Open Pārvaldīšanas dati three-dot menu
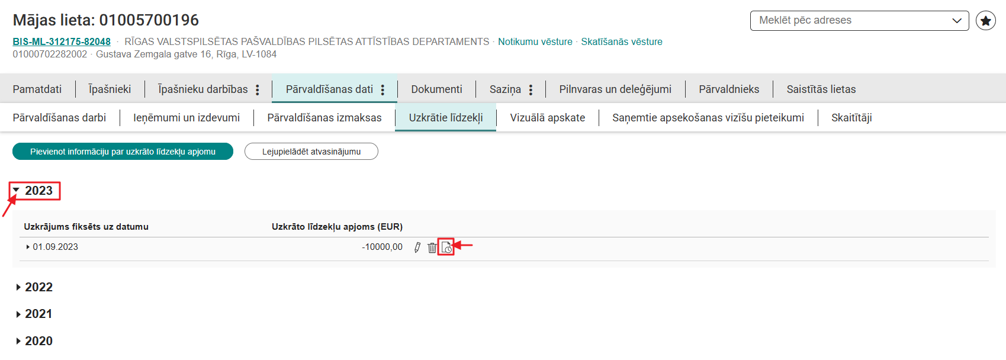 point(383,89)
